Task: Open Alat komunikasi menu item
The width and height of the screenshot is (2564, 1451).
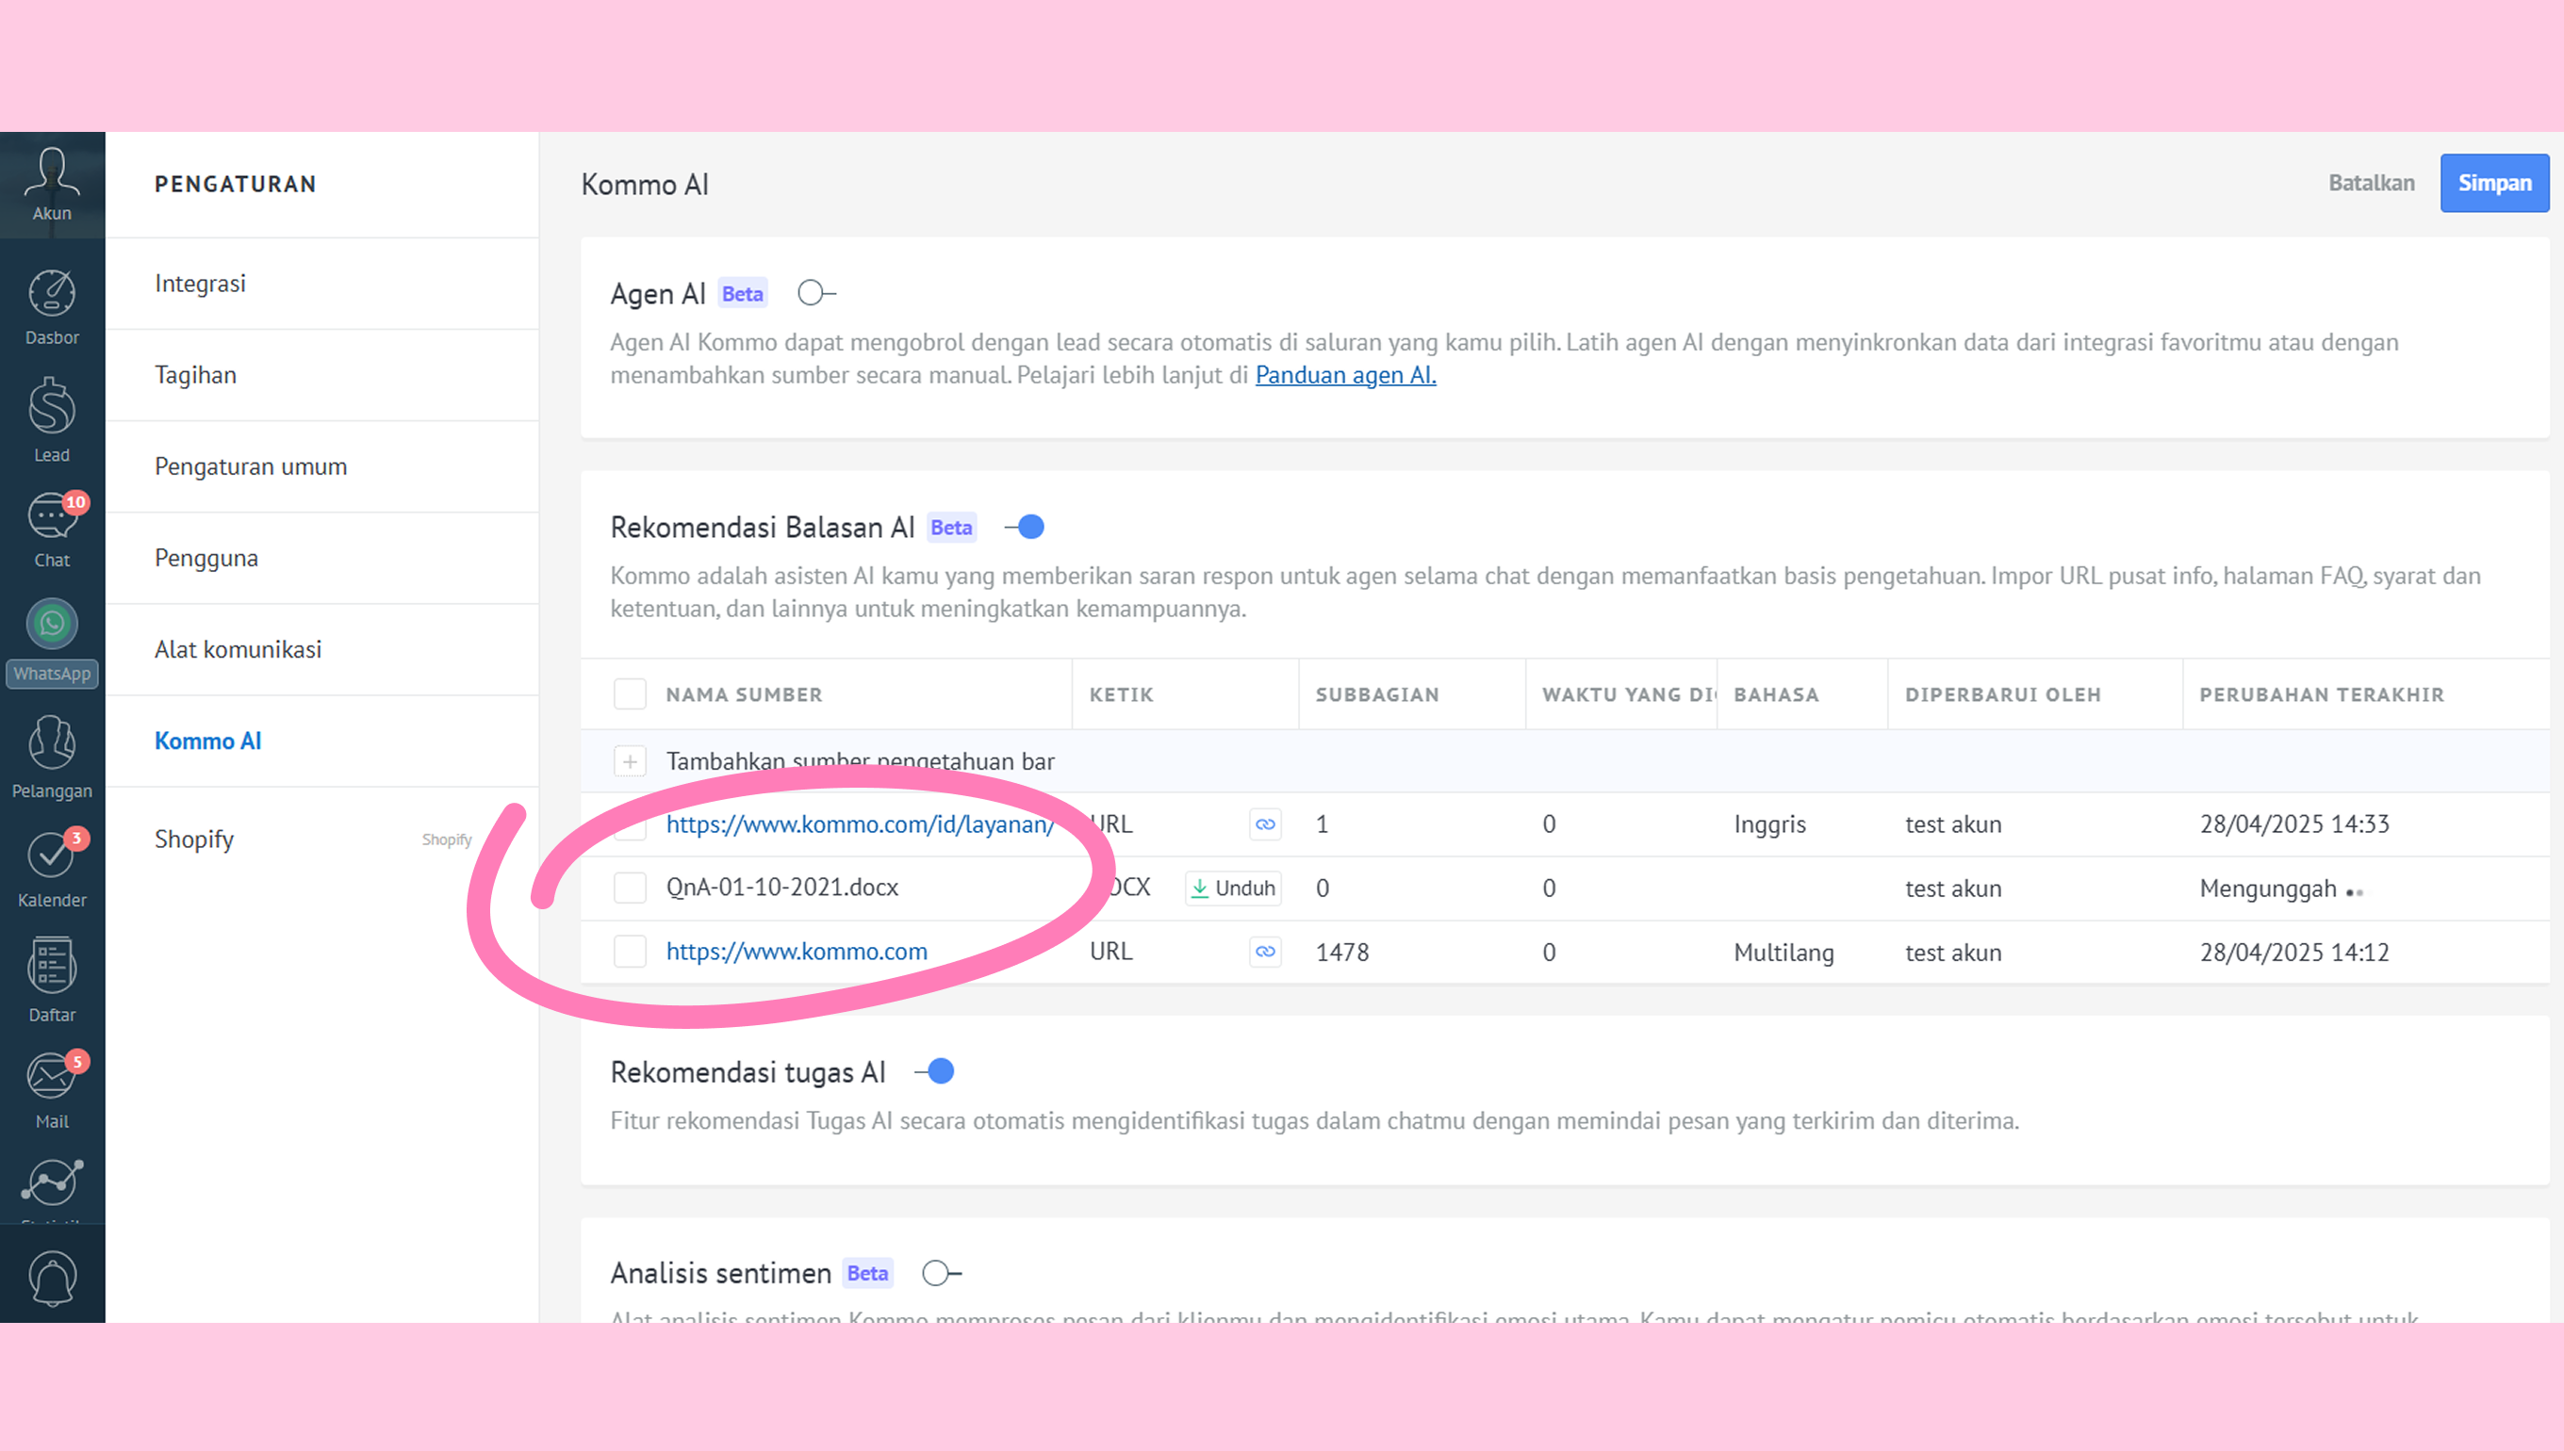Action: (322, 650)
